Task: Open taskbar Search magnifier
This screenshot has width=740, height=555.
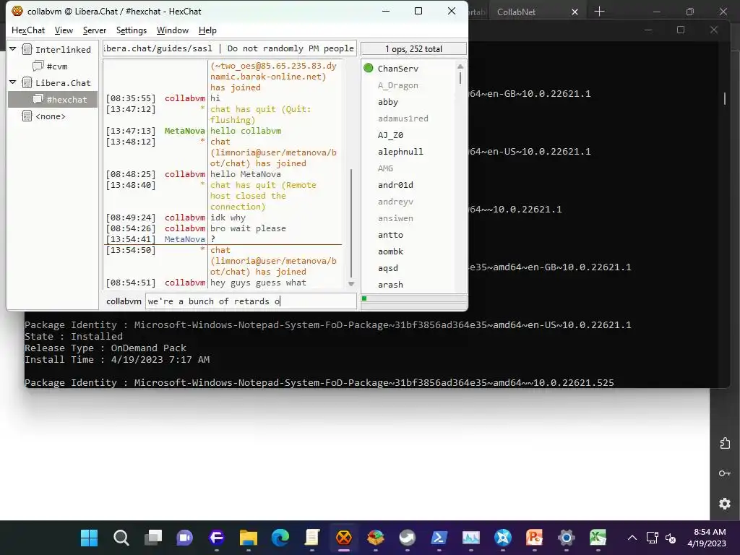Action: (121, 538)
